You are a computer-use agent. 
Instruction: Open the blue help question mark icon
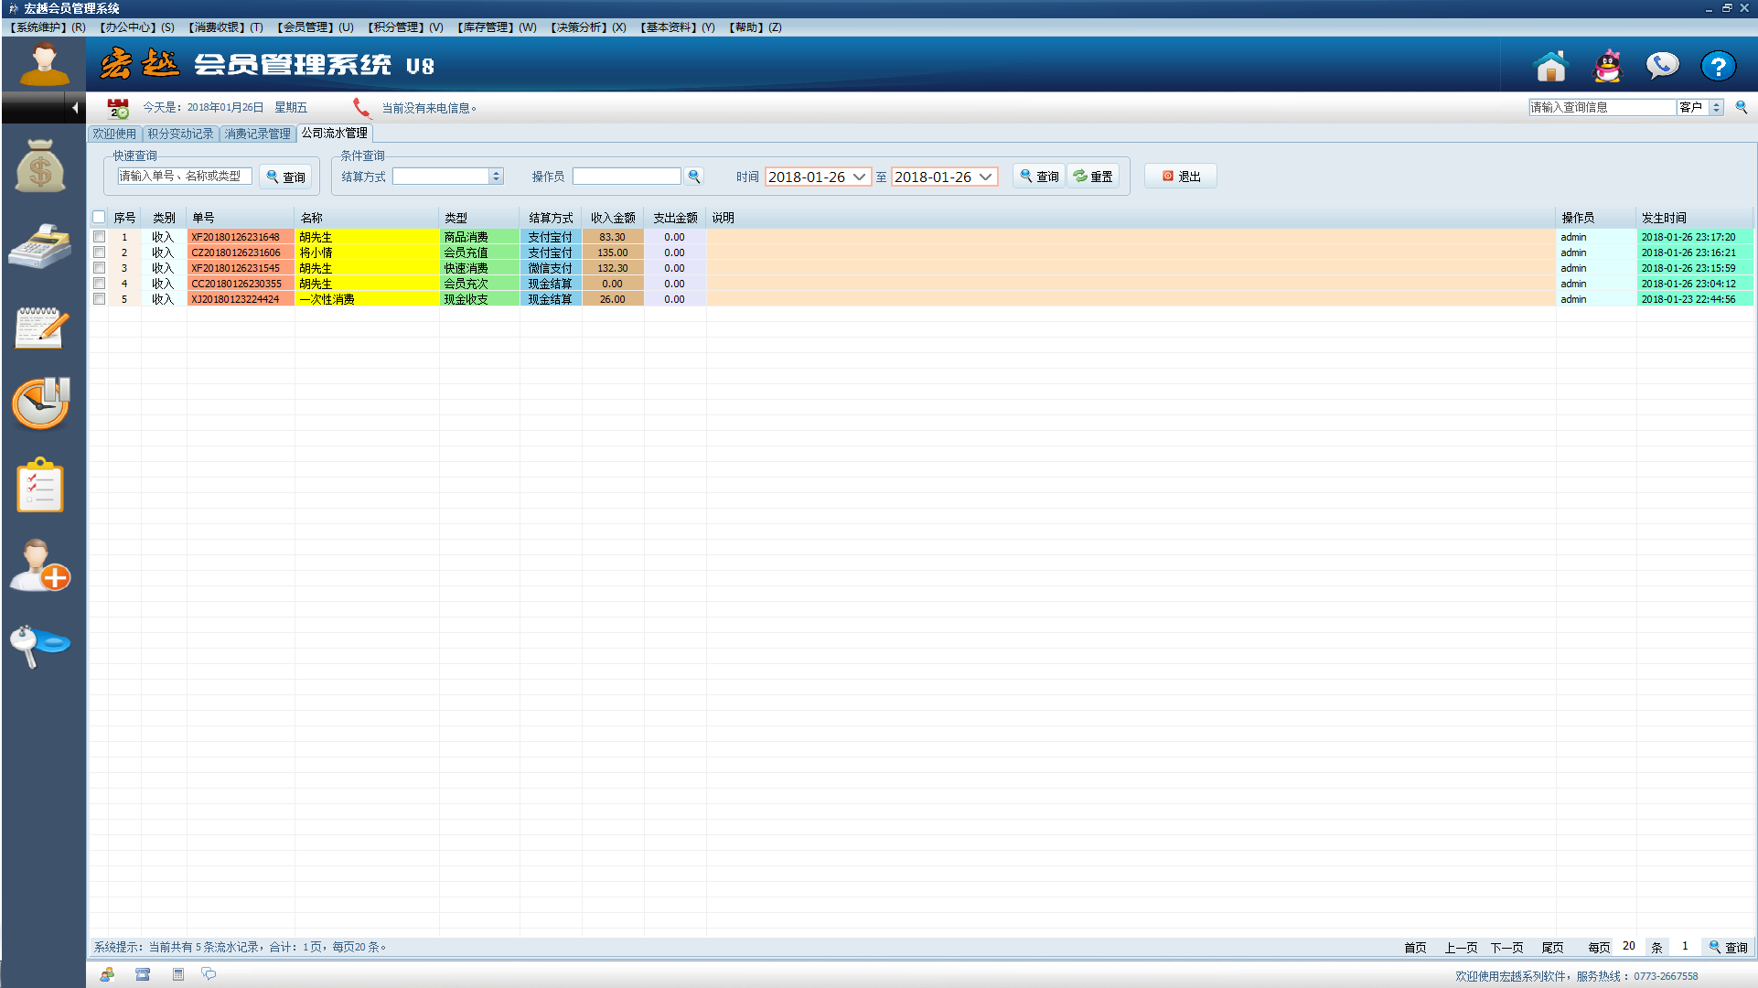[x=1718, y=66]
